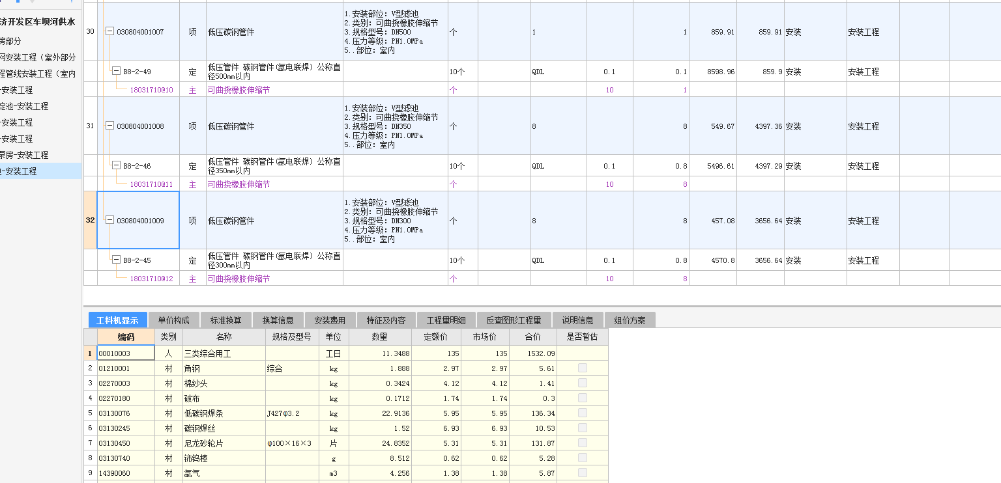This screenshot has width=1001, height=483.
Task: Toggle 是否暂估 checkbox for 氩气 row
Action: (x=583, y=473)
